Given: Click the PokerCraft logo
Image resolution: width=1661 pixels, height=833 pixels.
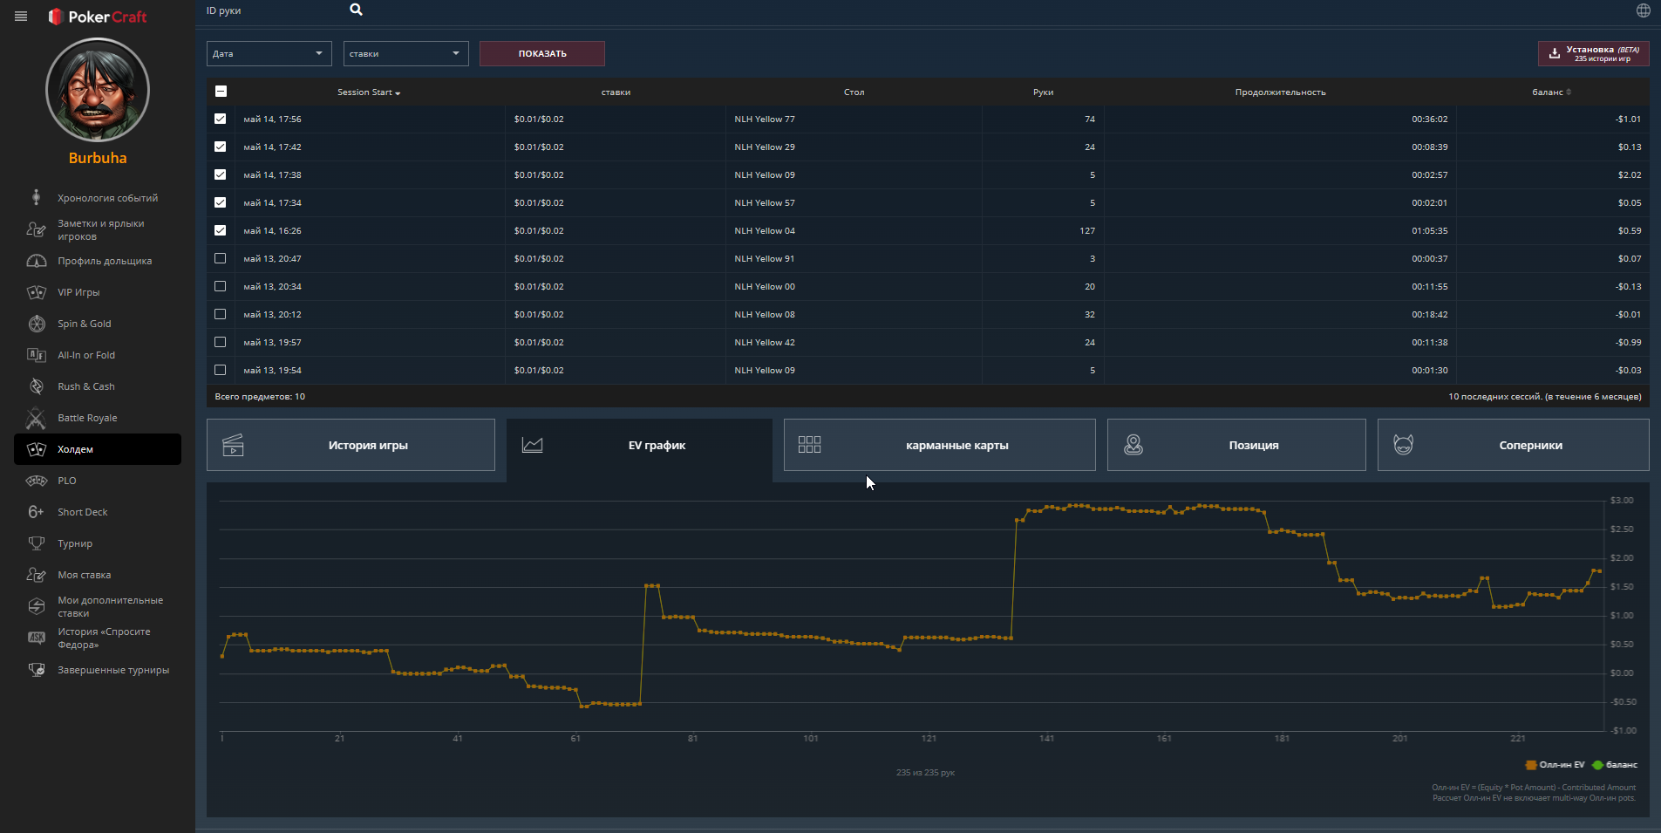Looking at the screenshot, I should pos(98,17).
